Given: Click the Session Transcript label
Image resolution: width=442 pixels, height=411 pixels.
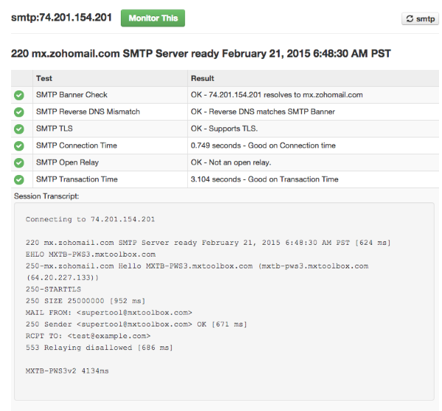Looking at the screenshot, I should pyautogui.click(x=46, y=196).
